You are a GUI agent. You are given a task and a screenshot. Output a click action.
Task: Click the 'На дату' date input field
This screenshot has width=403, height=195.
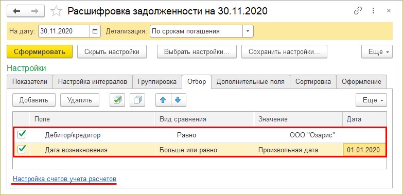[x=64, y=31]
